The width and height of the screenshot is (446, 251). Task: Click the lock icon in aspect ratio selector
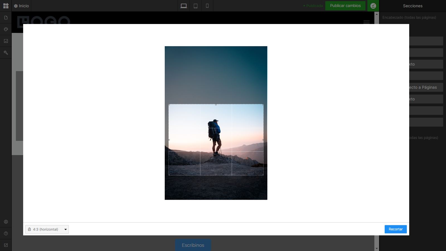point(29,229)
